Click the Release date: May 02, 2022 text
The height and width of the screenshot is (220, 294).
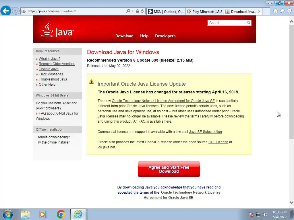pos(109,66)
